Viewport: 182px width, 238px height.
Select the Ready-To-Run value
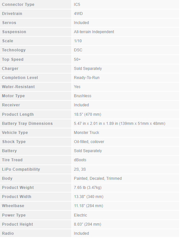click(x=86, y=78)
